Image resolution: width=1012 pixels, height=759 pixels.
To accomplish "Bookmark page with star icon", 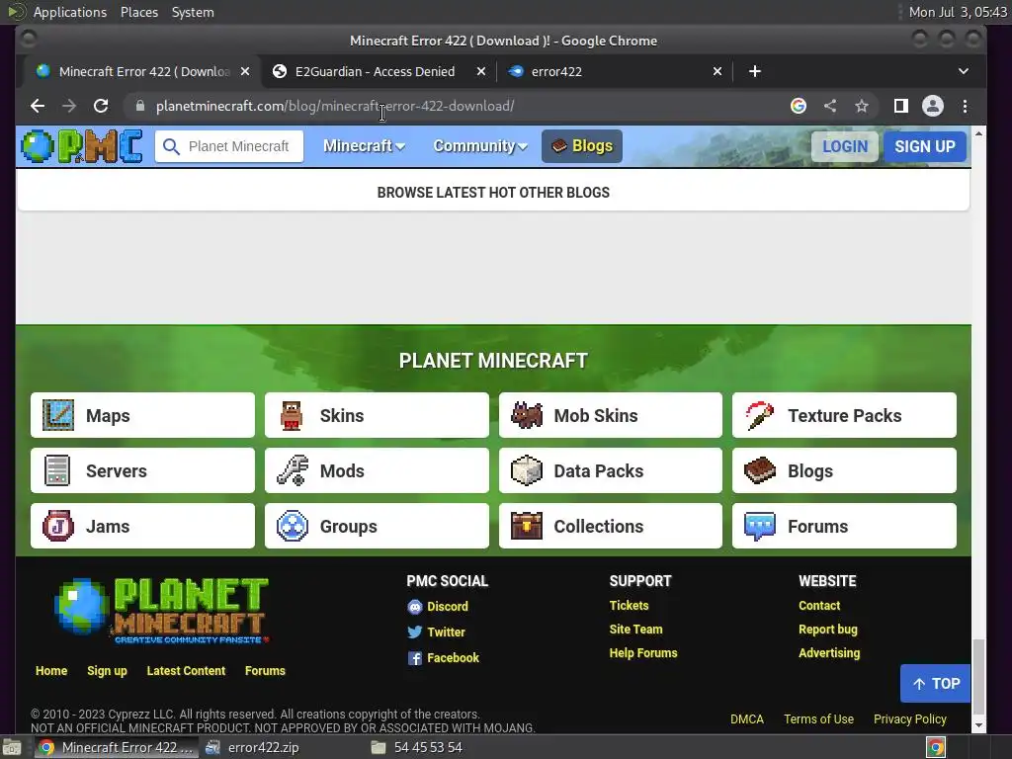I will 862,106.
